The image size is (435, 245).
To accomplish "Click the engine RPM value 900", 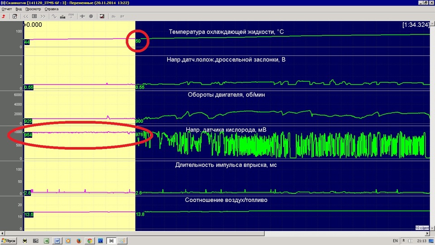I will pos(139,121).
